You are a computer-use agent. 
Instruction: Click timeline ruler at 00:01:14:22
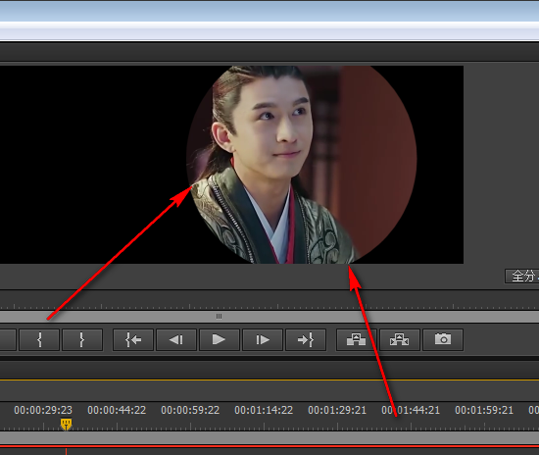click(x=264, y=410)
